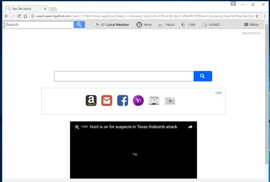The image size is (270, 182).
Task: Click the SearchGoFind brand text
Action: click(251, 33)
